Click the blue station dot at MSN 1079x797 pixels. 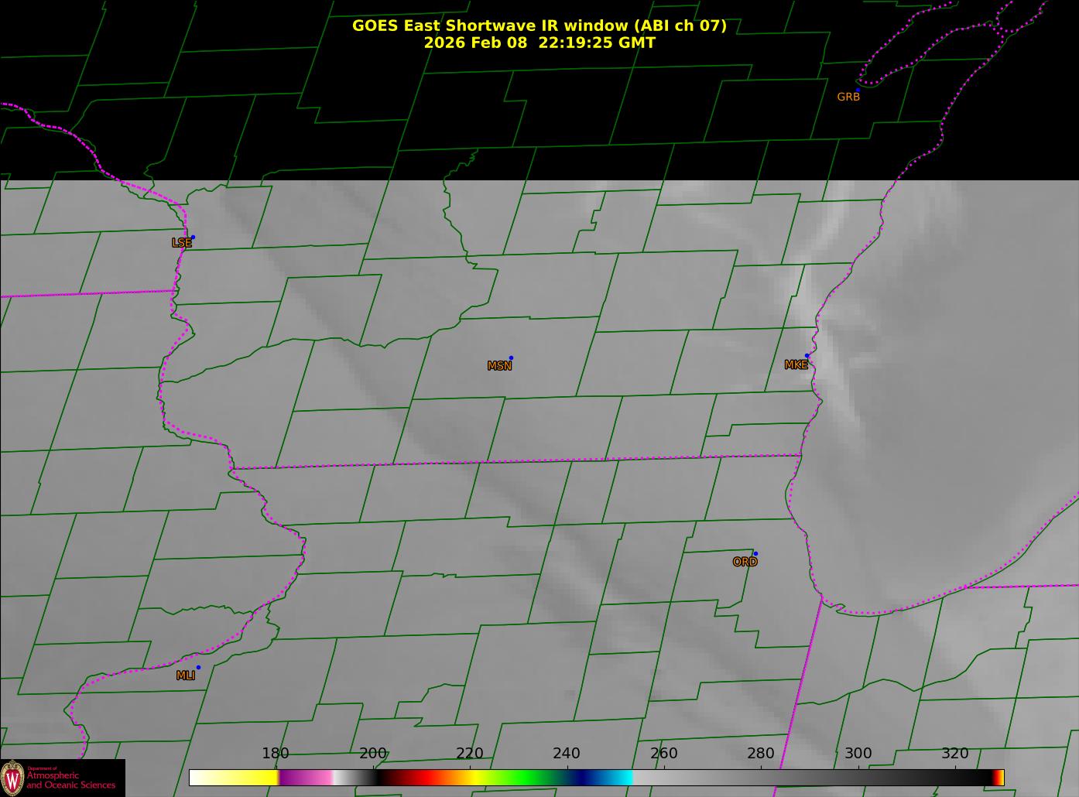click(511, 357)
